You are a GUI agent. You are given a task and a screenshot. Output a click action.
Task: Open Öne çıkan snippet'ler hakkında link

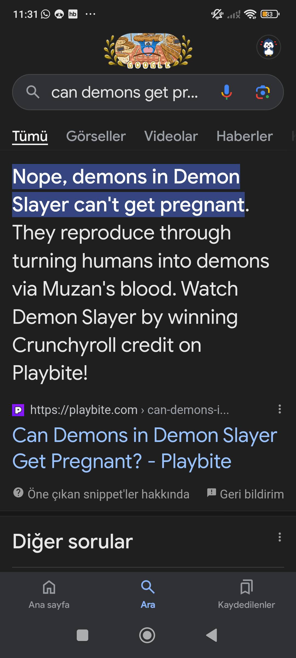[109, 494]
